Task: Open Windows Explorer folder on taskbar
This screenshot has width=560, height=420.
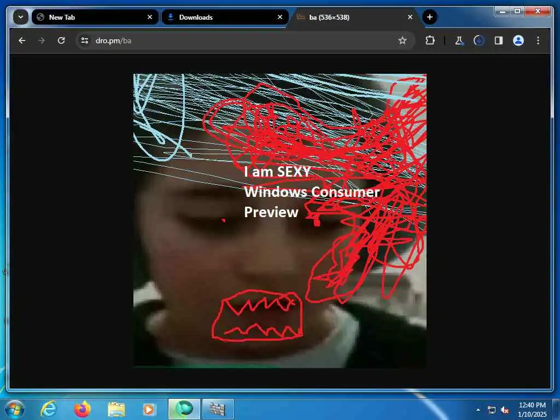Action: [116, 410]
